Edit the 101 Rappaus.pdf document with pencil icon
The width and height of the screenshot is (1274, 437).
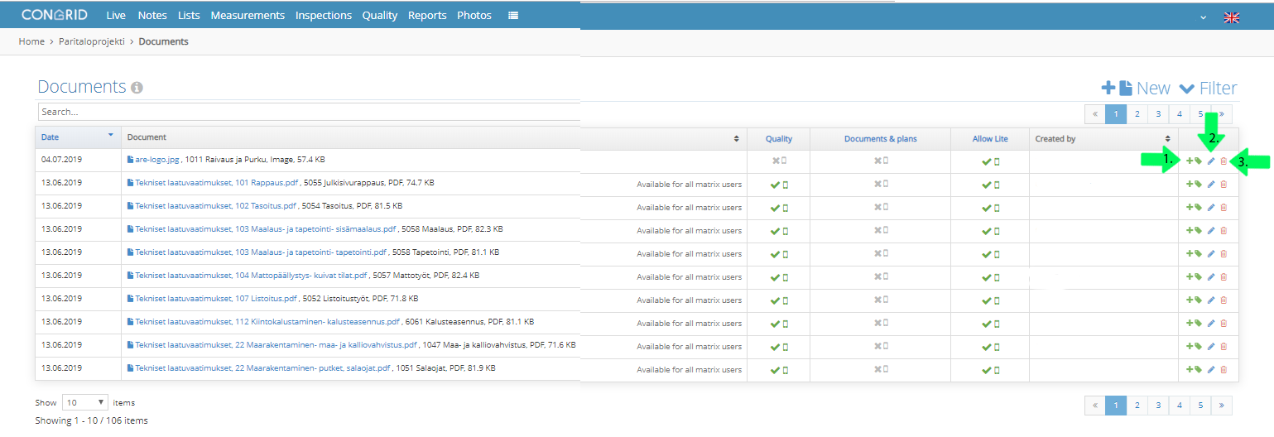tap(1211, 185)
